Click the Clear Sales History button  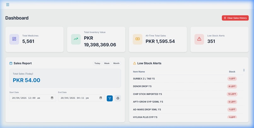[x=235, y=18]
